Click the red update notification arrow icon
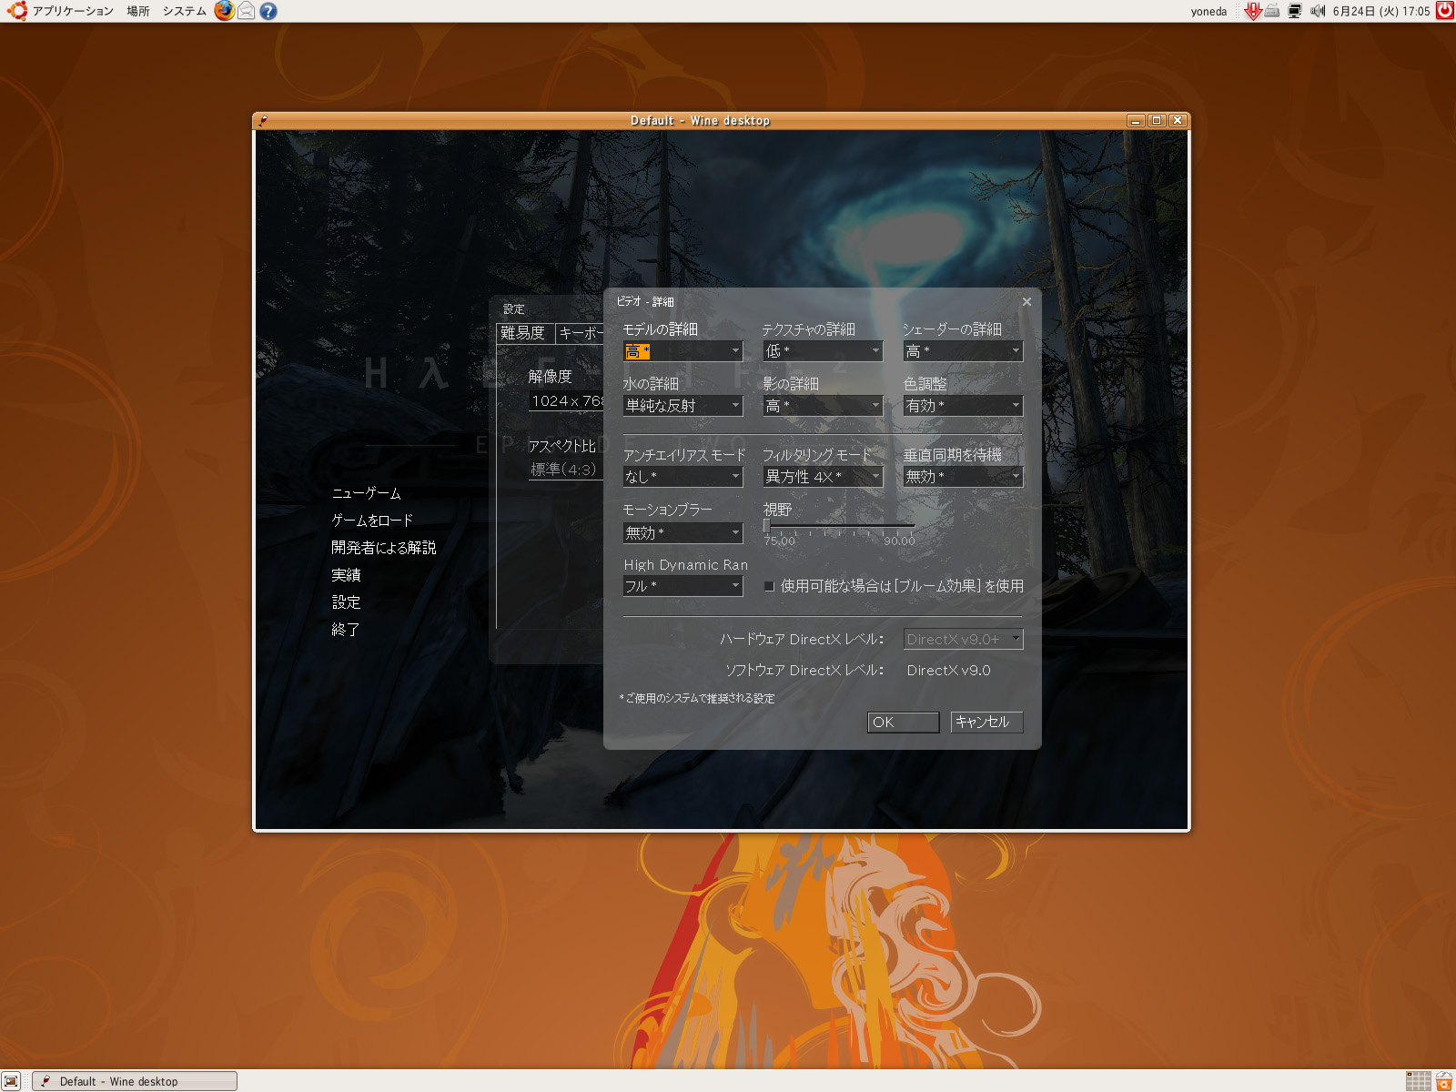 click(1252, 11)
